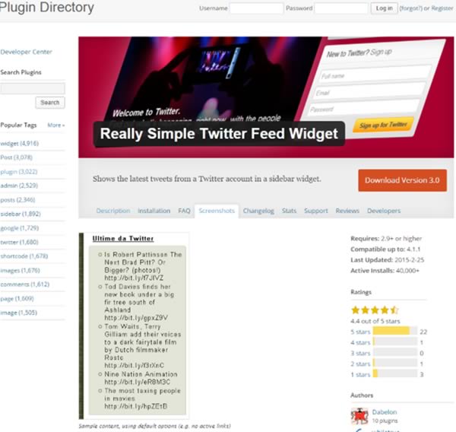Screen dimensions: 456x432
Task: Click the Register link
Action: tap(442, 8)
